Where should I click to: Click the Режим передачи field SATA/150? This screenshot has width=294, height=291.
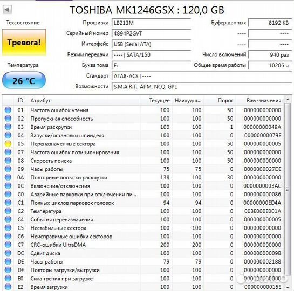tap(151, 55)
